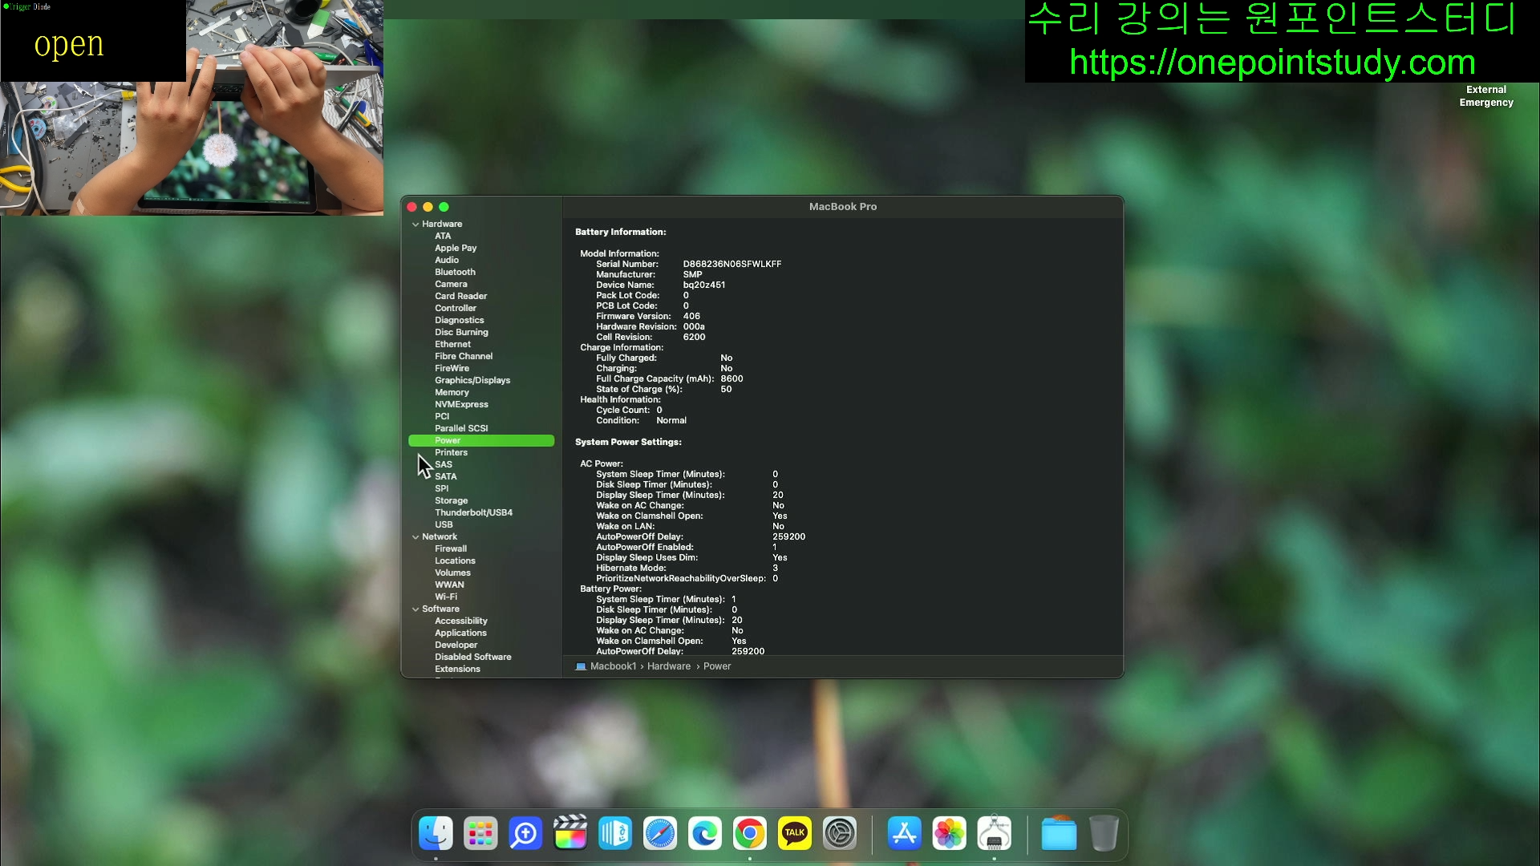Open Microsoft Edge from dock
Screen dimensions: 1540x866
705,834
